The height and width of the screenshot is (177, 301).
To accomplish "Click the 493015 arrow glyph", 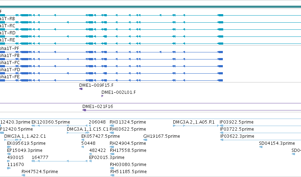I will (8, 161).
